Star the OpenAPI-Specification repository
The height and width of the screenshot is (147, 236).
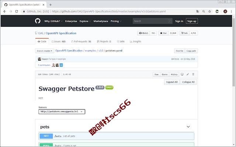click(x=163, y=33)
